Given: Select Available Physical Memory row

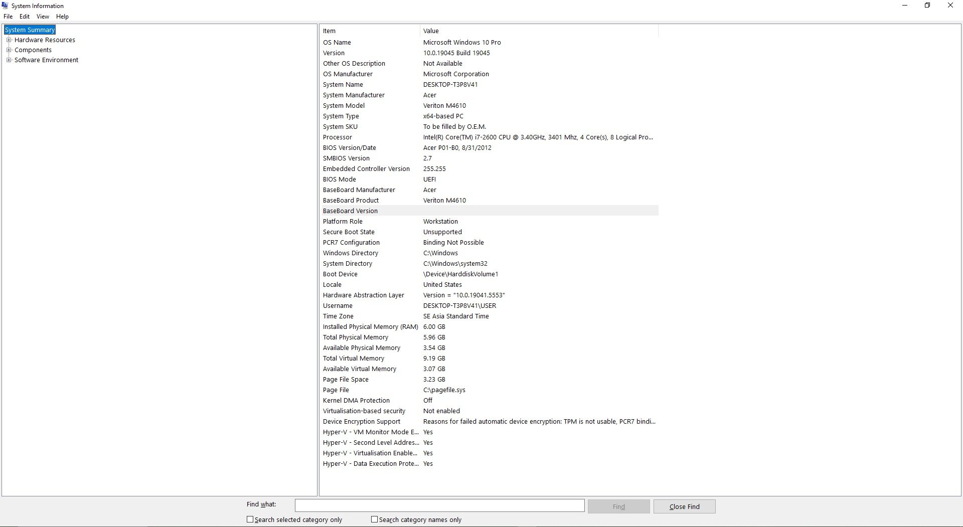Looking at the screenshot, I should 489,348.
